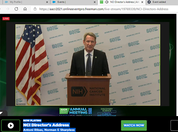Reload the page with the refresh icon
Viewport: 178px width, 132px height.
pos(17,9)
